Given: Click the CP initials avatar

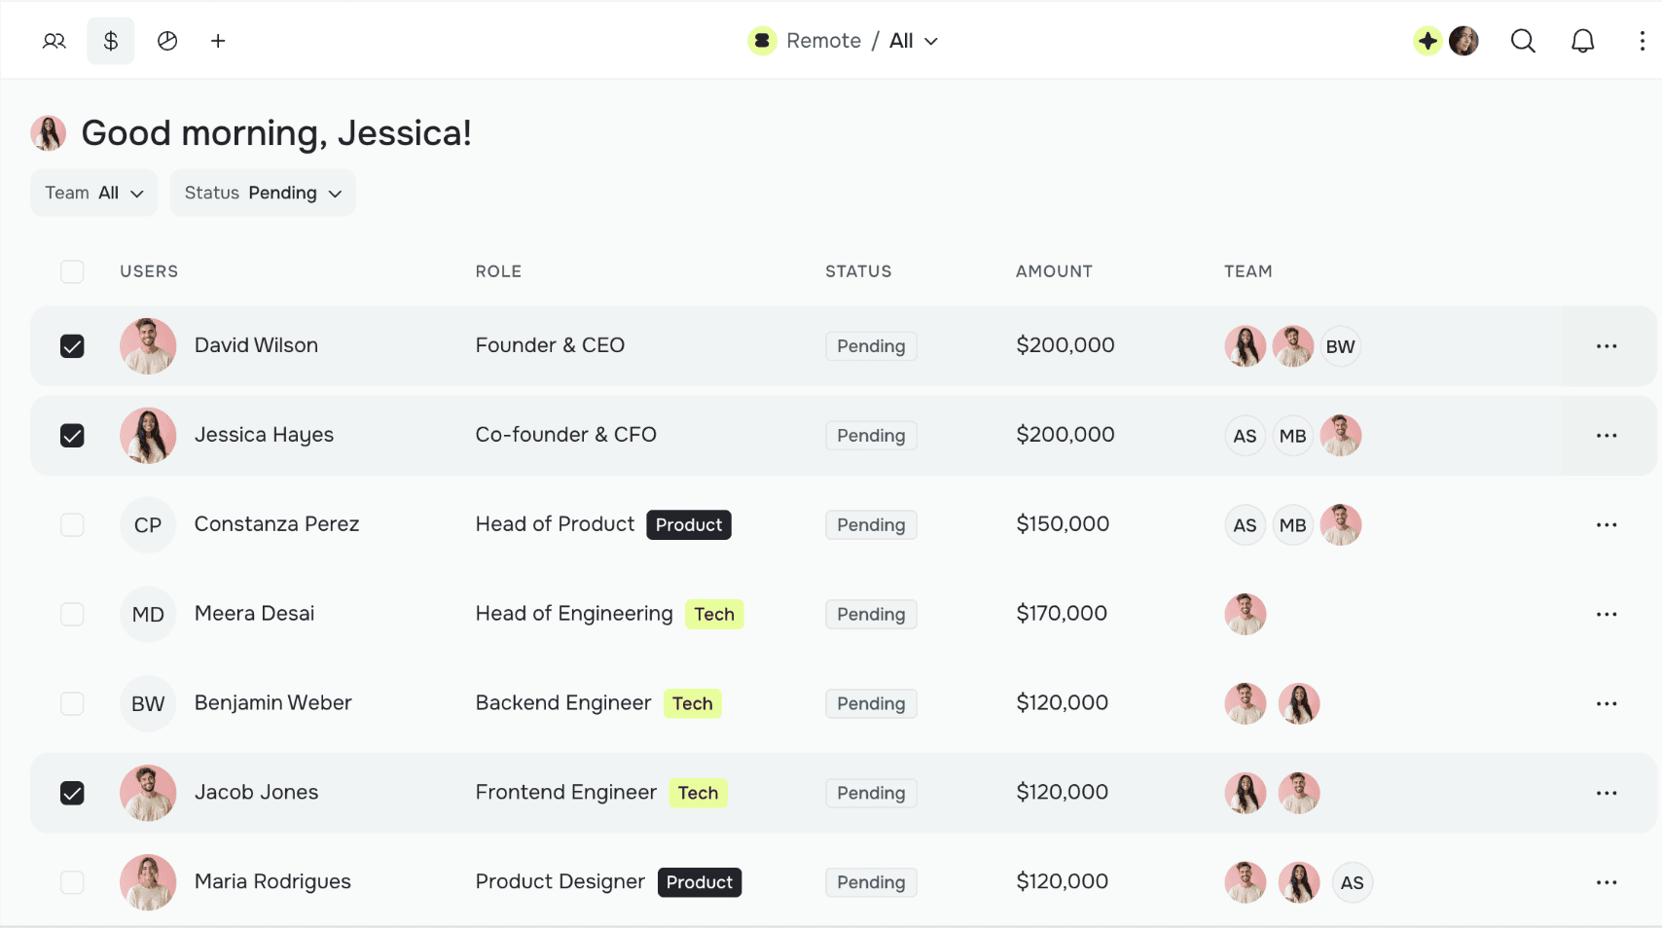Looking at the screenshot, I should point(148,525).
